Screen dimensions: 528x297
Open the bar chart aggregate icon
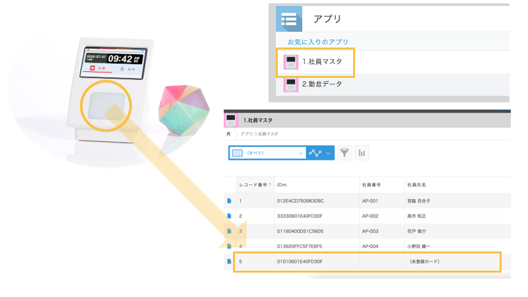[x=362, y=152]
